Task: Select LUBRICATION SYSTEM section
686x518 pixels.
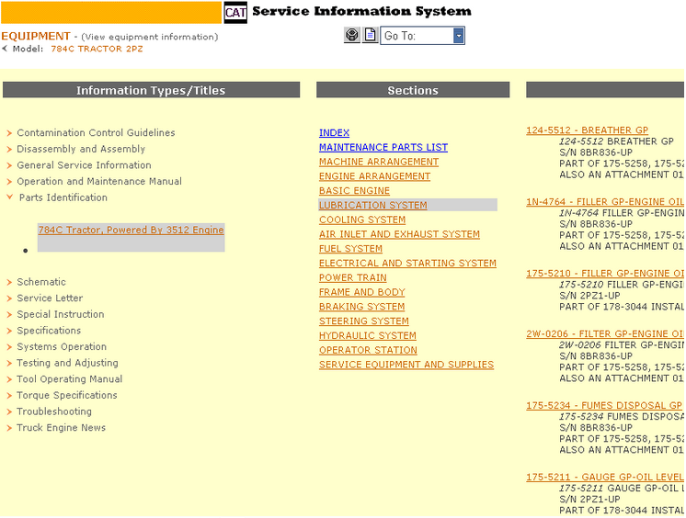Action: [372, 206]
